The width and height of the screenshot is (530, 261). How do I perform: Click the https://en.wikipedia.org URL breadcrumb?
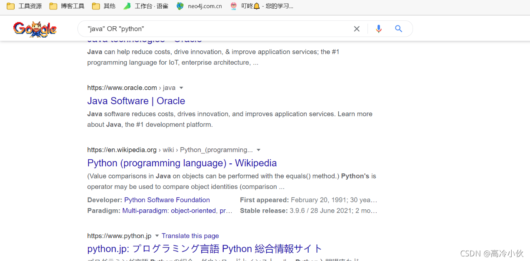point(170,150)
